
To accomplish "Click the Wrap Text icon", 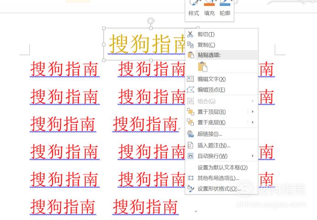I will coord(191,156).
